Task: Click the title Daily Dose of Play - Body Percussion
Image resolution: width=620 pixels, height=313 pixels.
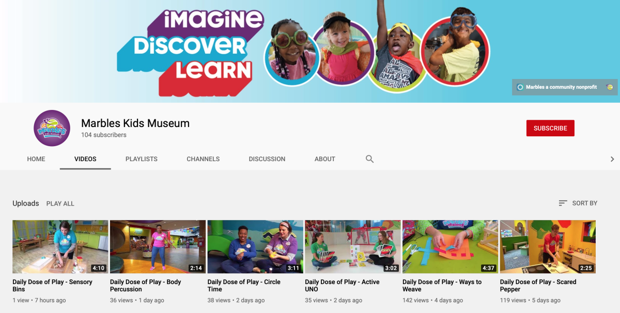Action: 146,286
